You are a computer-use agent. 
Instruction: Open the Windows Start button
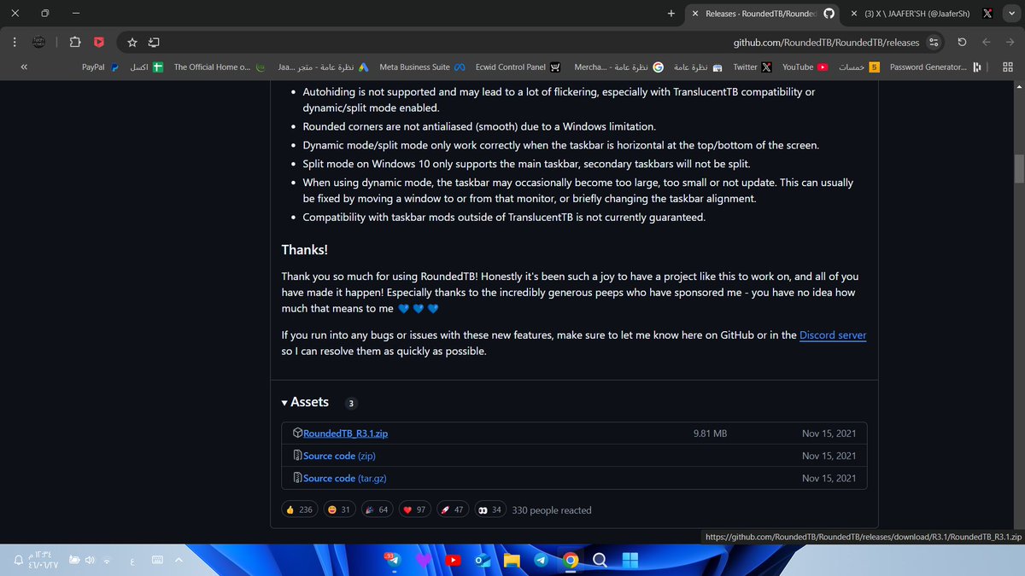click(x=630, y=561)
